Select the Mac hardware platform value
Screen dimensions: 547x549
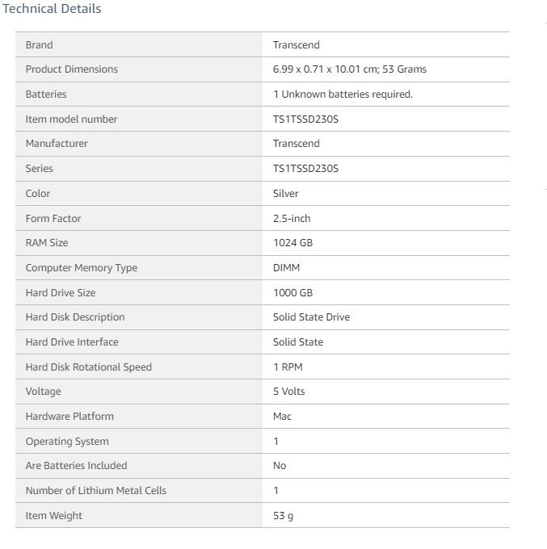(282, 417)
